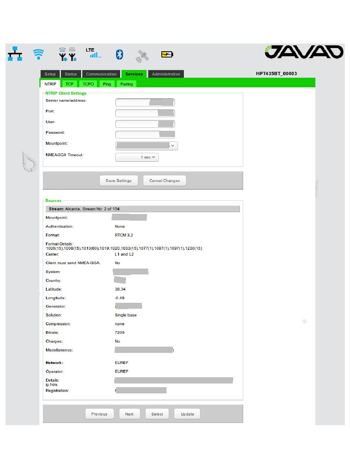The image size is (350, 473).
Task: Click the Password input field
Action: click(145, 134)
